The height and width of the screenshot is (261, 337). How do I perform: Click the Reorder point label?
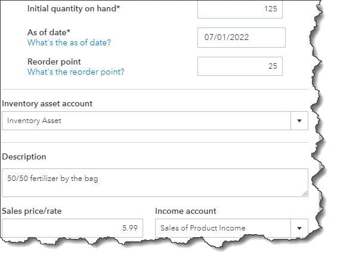[x=54, y=62]
